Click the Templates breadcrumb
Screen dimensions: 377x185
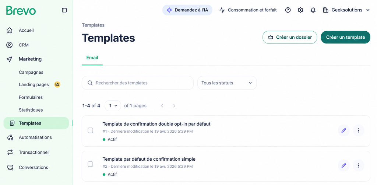[93, 25]
